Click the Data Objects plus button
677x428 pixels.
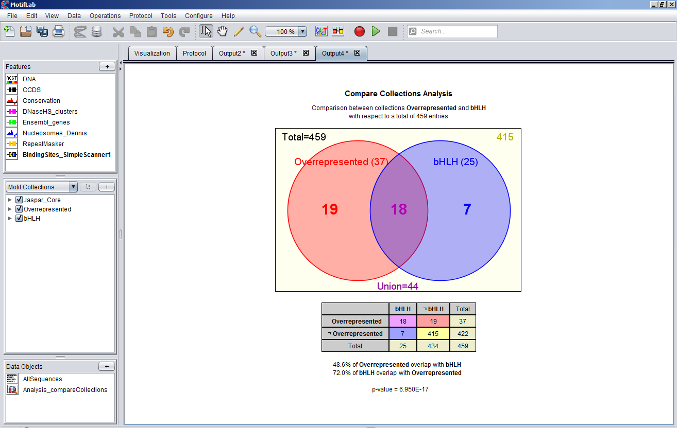(107, 366)
